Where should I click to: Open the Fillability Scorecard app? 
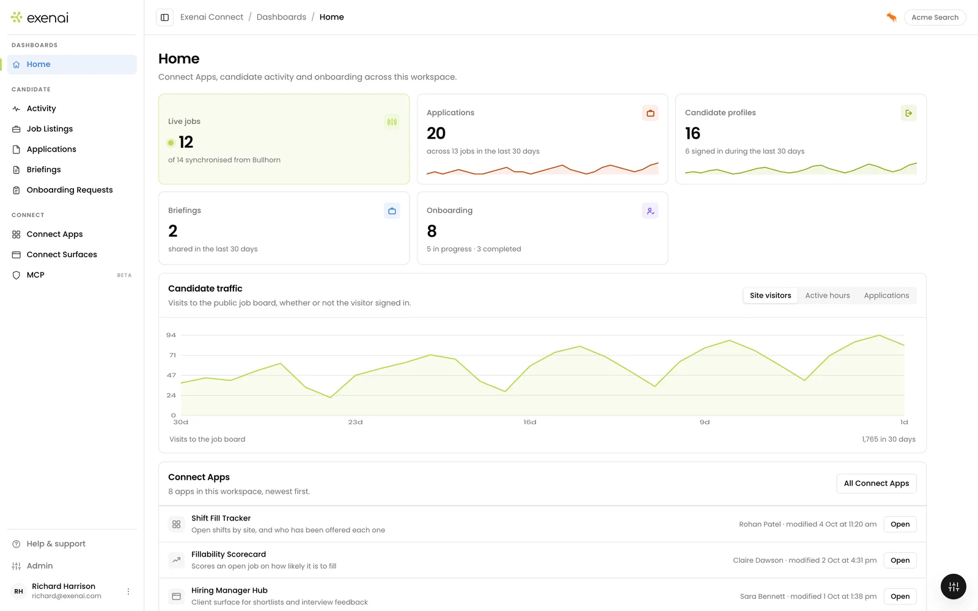[900, 560]
